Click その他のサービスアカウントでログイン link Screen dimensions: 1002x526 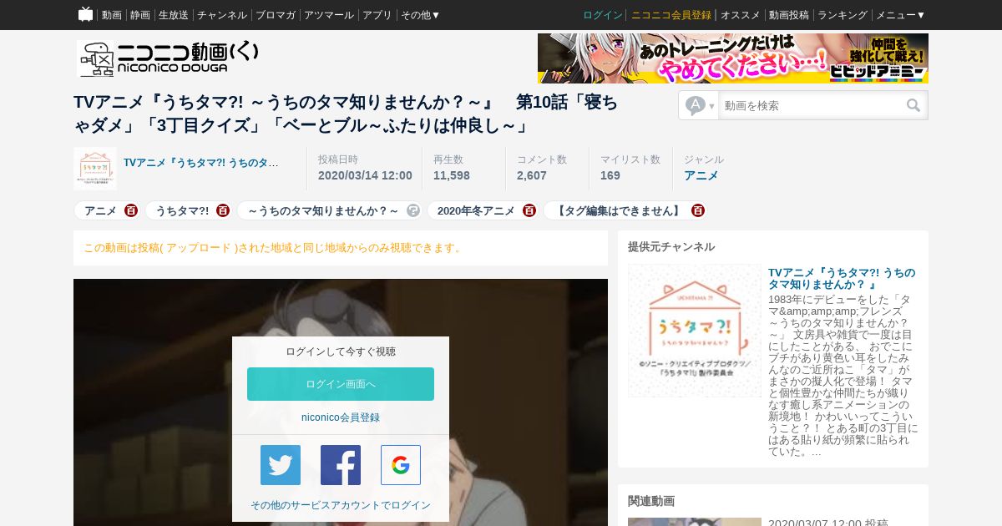pyautogui.click(x=341, y=505)
